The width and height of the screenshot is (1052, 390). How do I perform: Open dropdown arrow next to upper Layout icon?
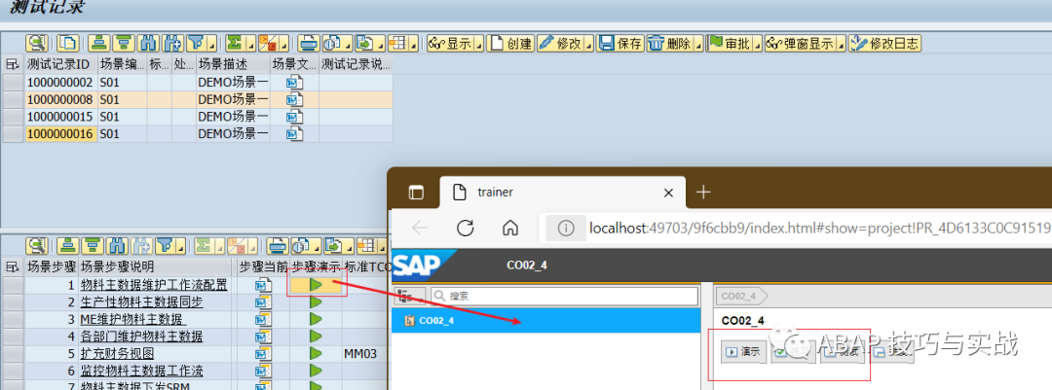(414, 44)
